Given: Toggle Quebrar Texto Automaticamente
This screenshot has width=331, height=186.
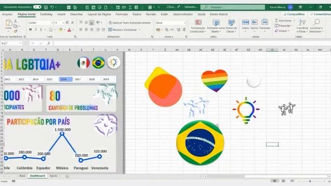Looking at the screenshot, I should click(130, 23).
